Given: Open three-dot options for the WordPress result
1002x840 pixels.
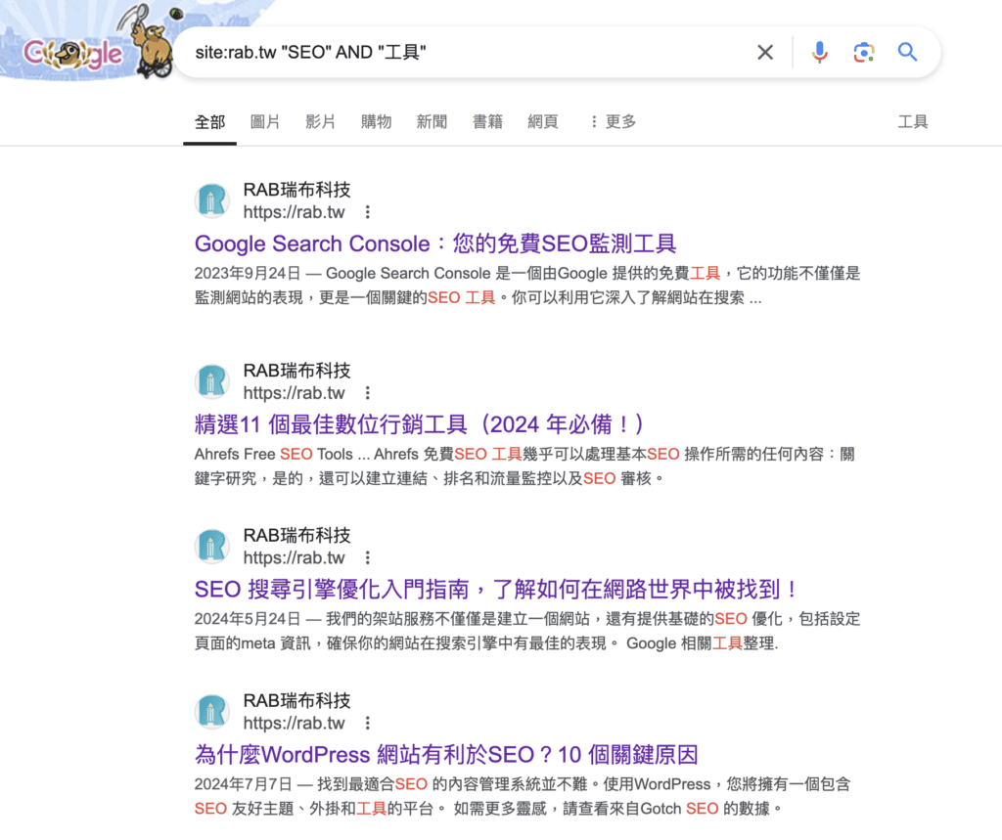Looking at the screenshot, I should (x=367, y=724).
